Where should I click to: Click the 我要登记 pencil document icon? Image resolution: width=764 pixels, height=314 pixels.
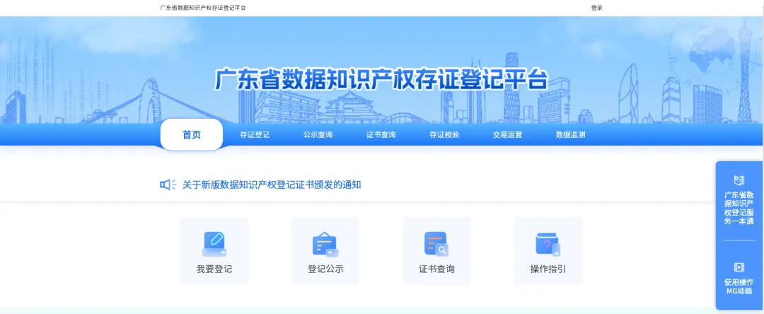pyautogui.click(x=214, y=243)
